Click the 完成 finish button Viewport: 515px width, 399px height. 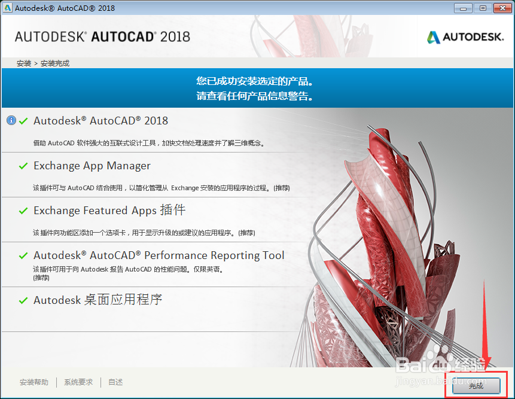(x=476, y=385)
